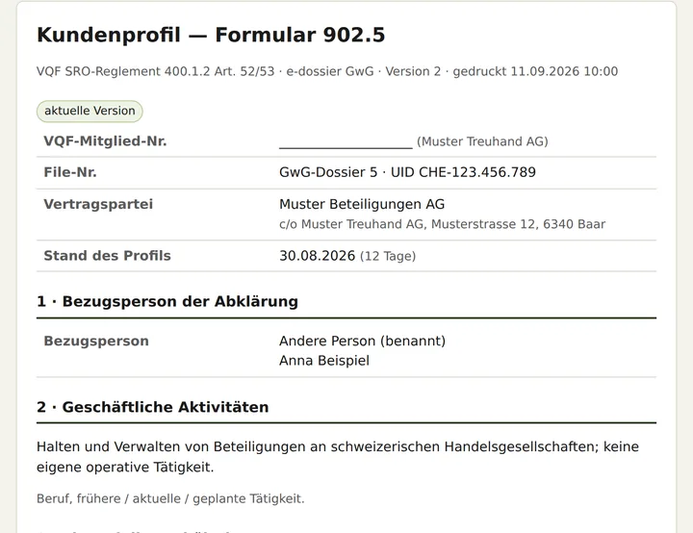Click the label 'Vertragspartei'

tap(98, 204)
